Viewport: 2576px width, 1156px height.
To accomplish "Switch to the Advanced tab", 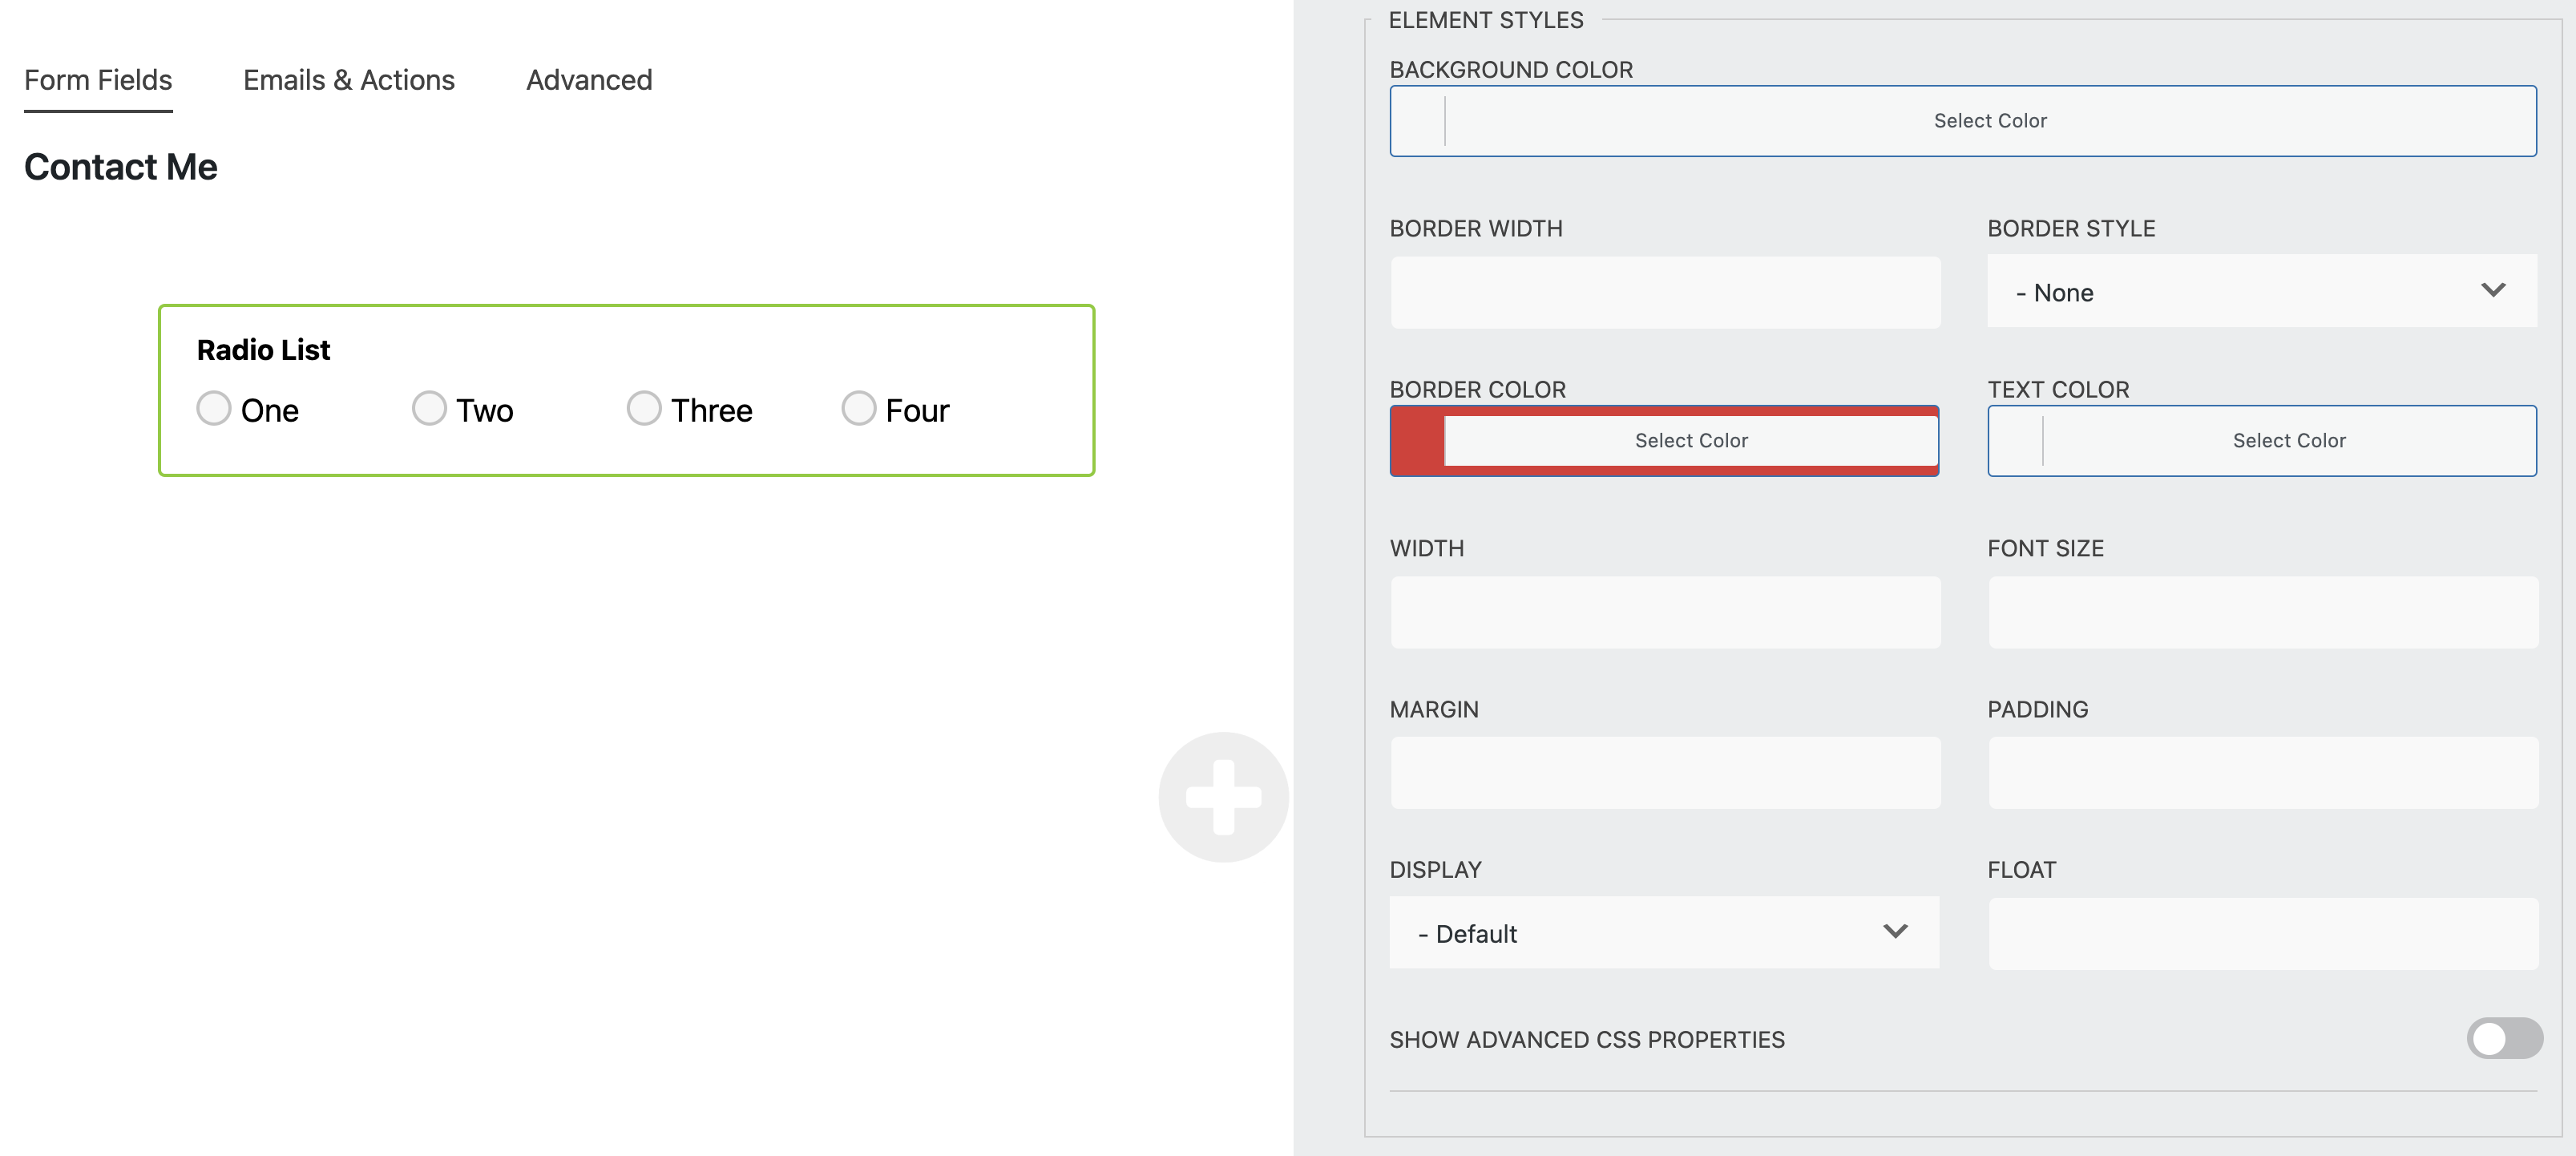I will coord(588,80).
